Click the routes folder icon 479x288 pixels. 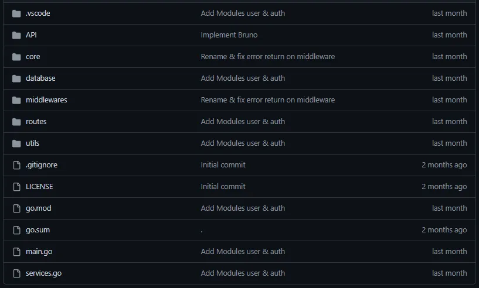point(16,122)
